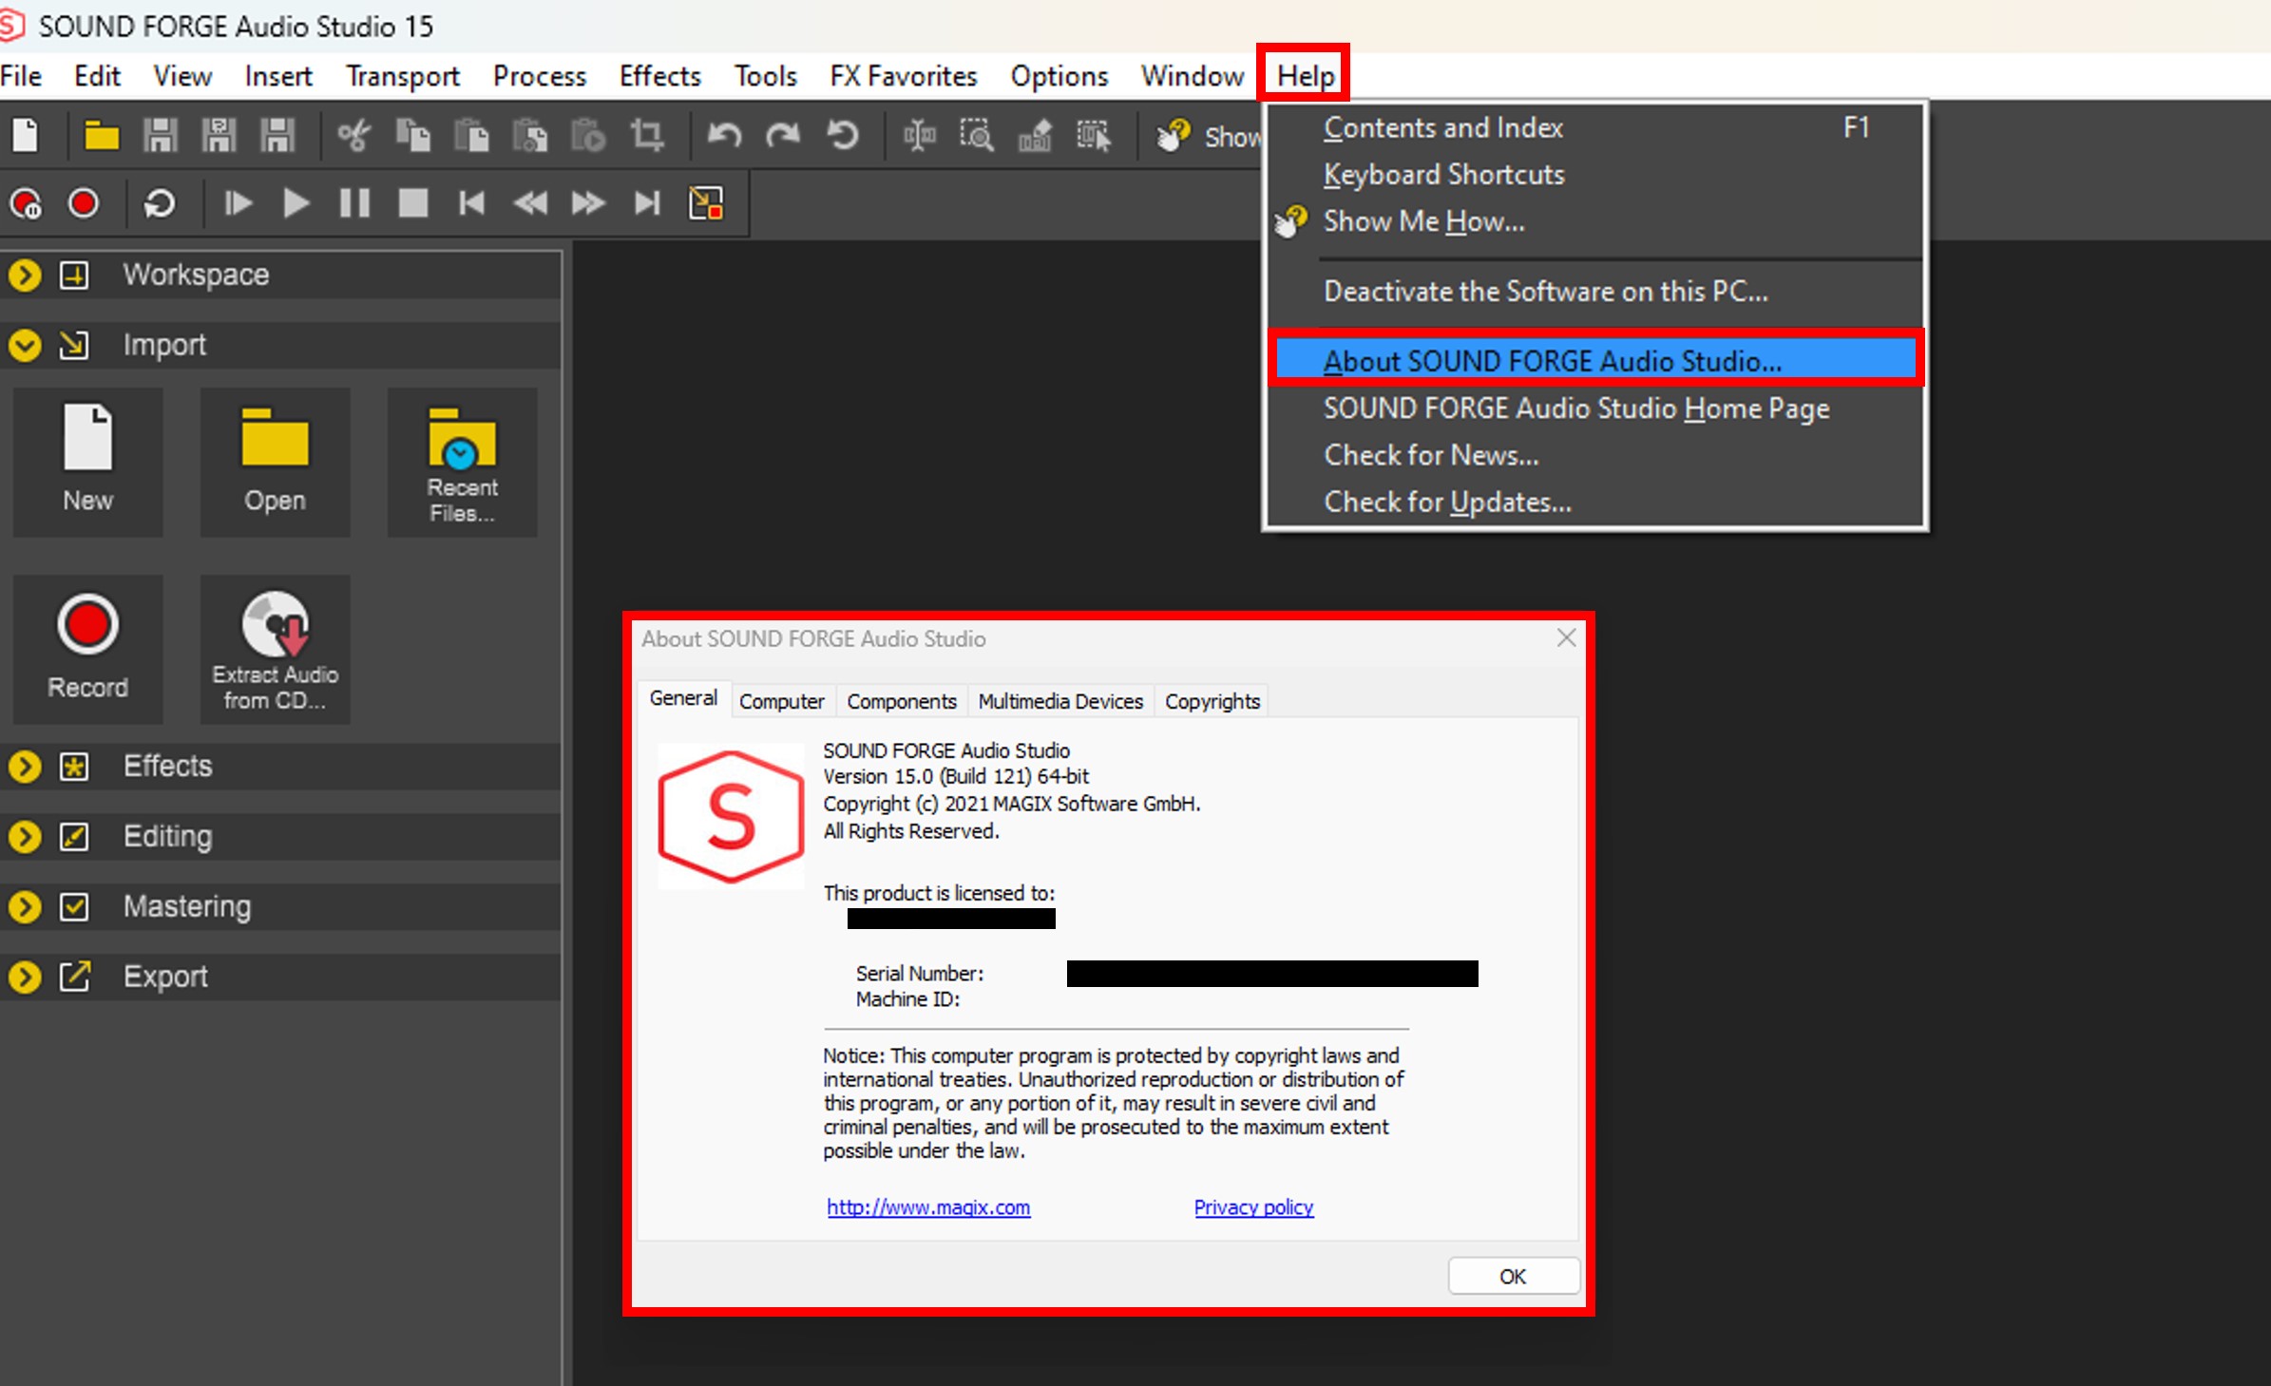This screenshot has height=1386, width=2271.
Task: Expand the Mastering section
Action: tap(25, 907)
